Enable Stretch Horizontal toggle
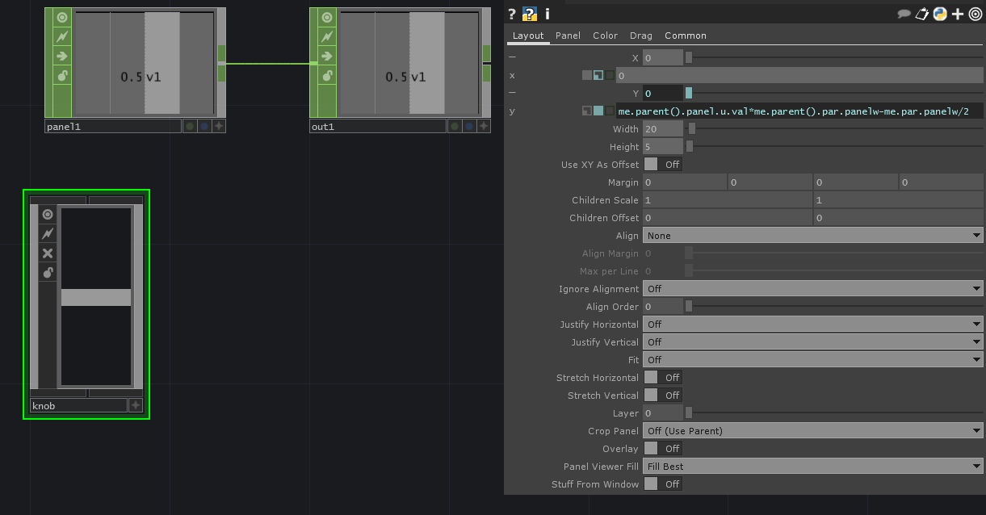The width and height of the screenshot is (986, 515). 663,378
